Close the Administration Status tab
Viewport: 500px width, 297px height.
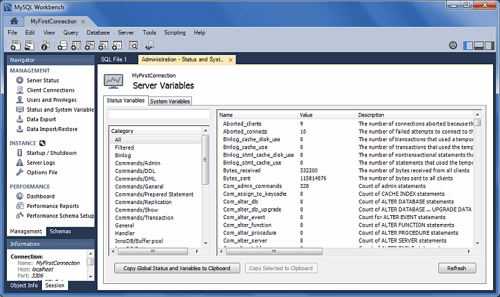231,60
